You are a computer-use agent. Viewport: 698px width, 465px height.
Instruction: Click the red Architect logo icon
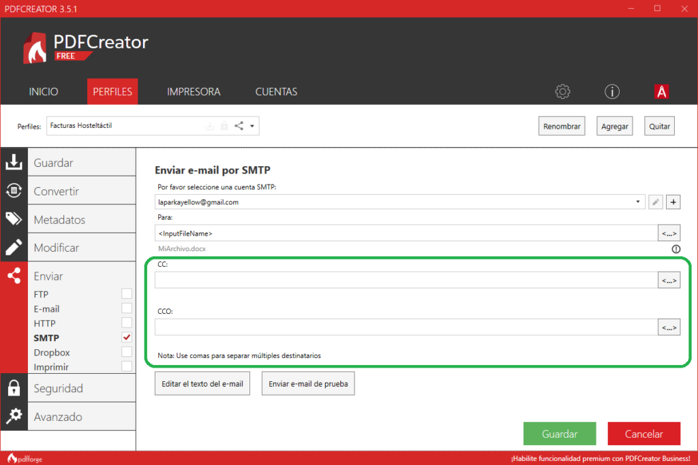click(661, 92)
